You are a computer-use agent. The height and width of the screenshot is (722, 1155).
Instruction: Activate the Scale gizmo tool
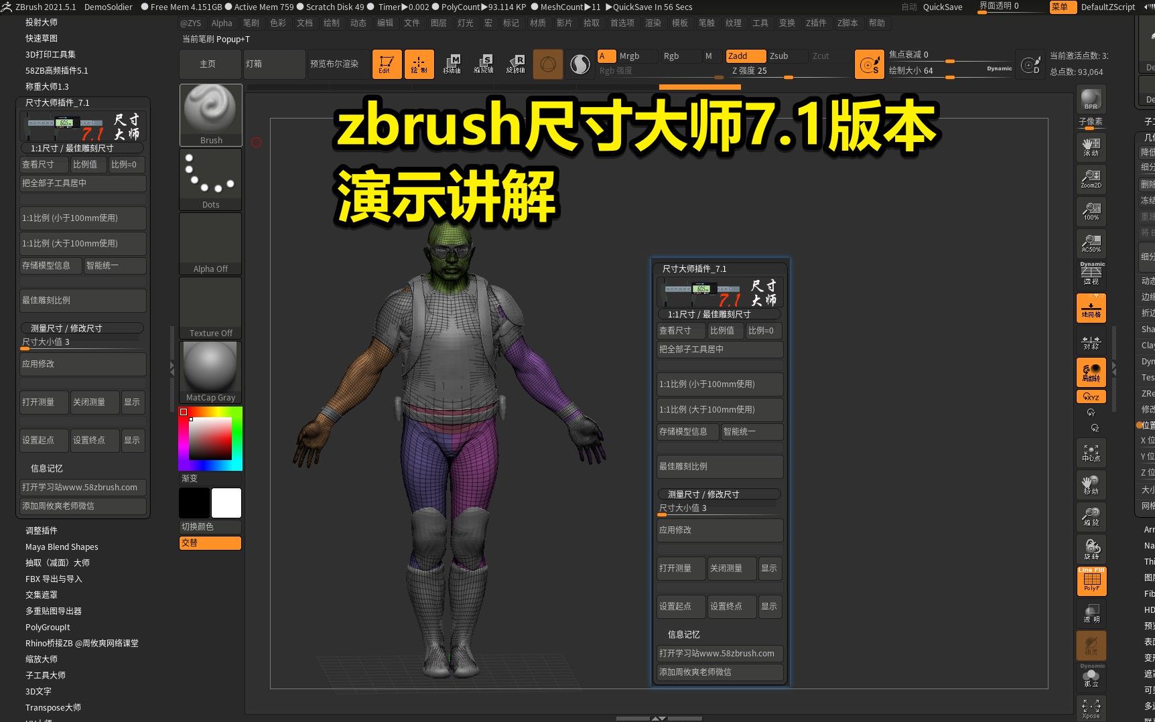483,64
